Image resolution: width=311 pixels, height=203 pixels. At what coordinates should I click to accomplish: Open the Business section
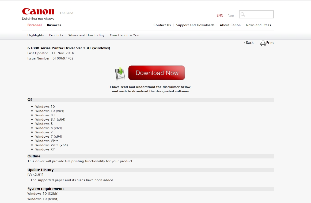point(54,25)
